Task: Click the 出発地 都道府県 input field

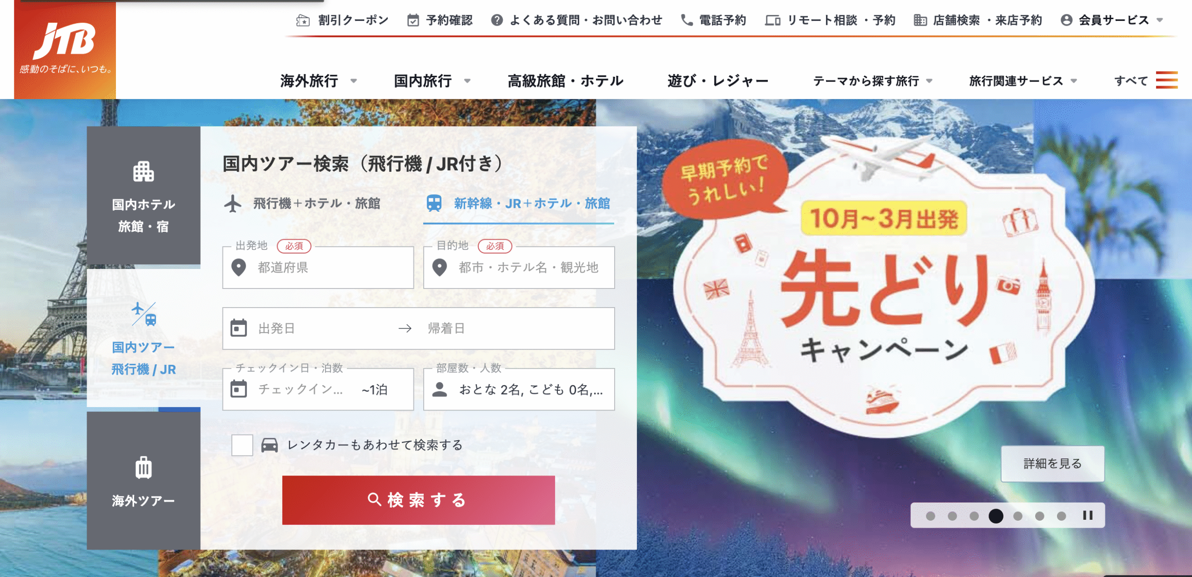Action: (318, 268)
